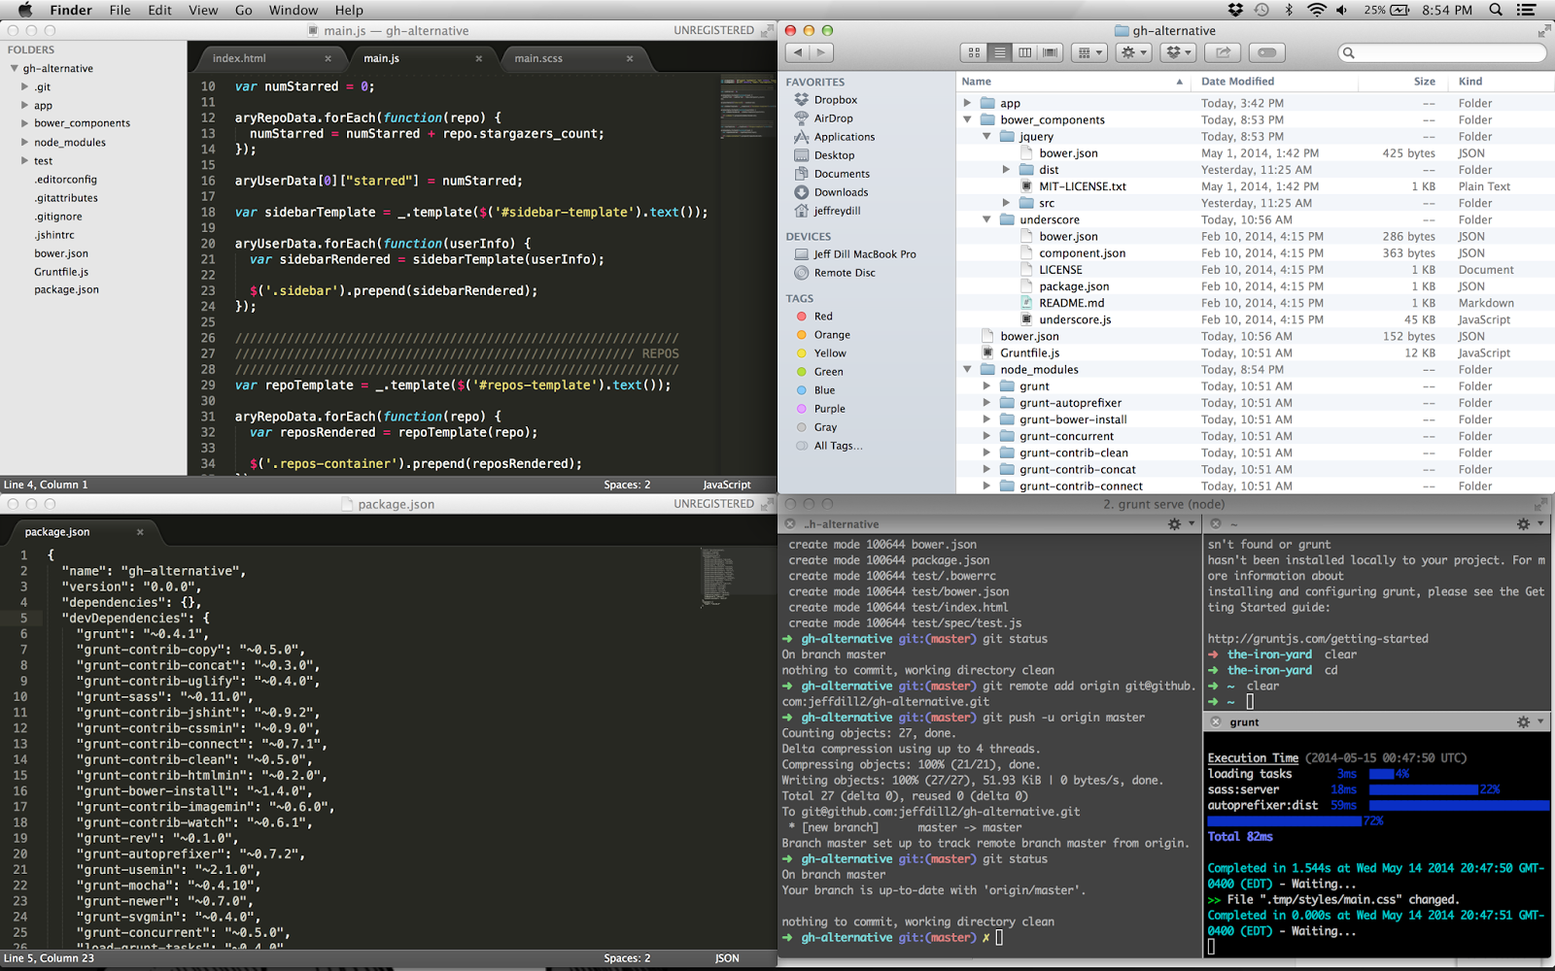Image resolution: width=1555 pixels, height=971 pixels.
Task: Open the Finder Action gear dropdown
Action: pyautogui.click(x=1134, y=52)
